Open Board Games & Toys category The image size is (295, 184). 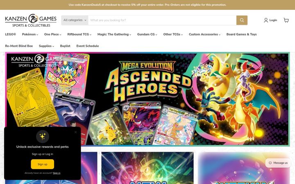241,34
